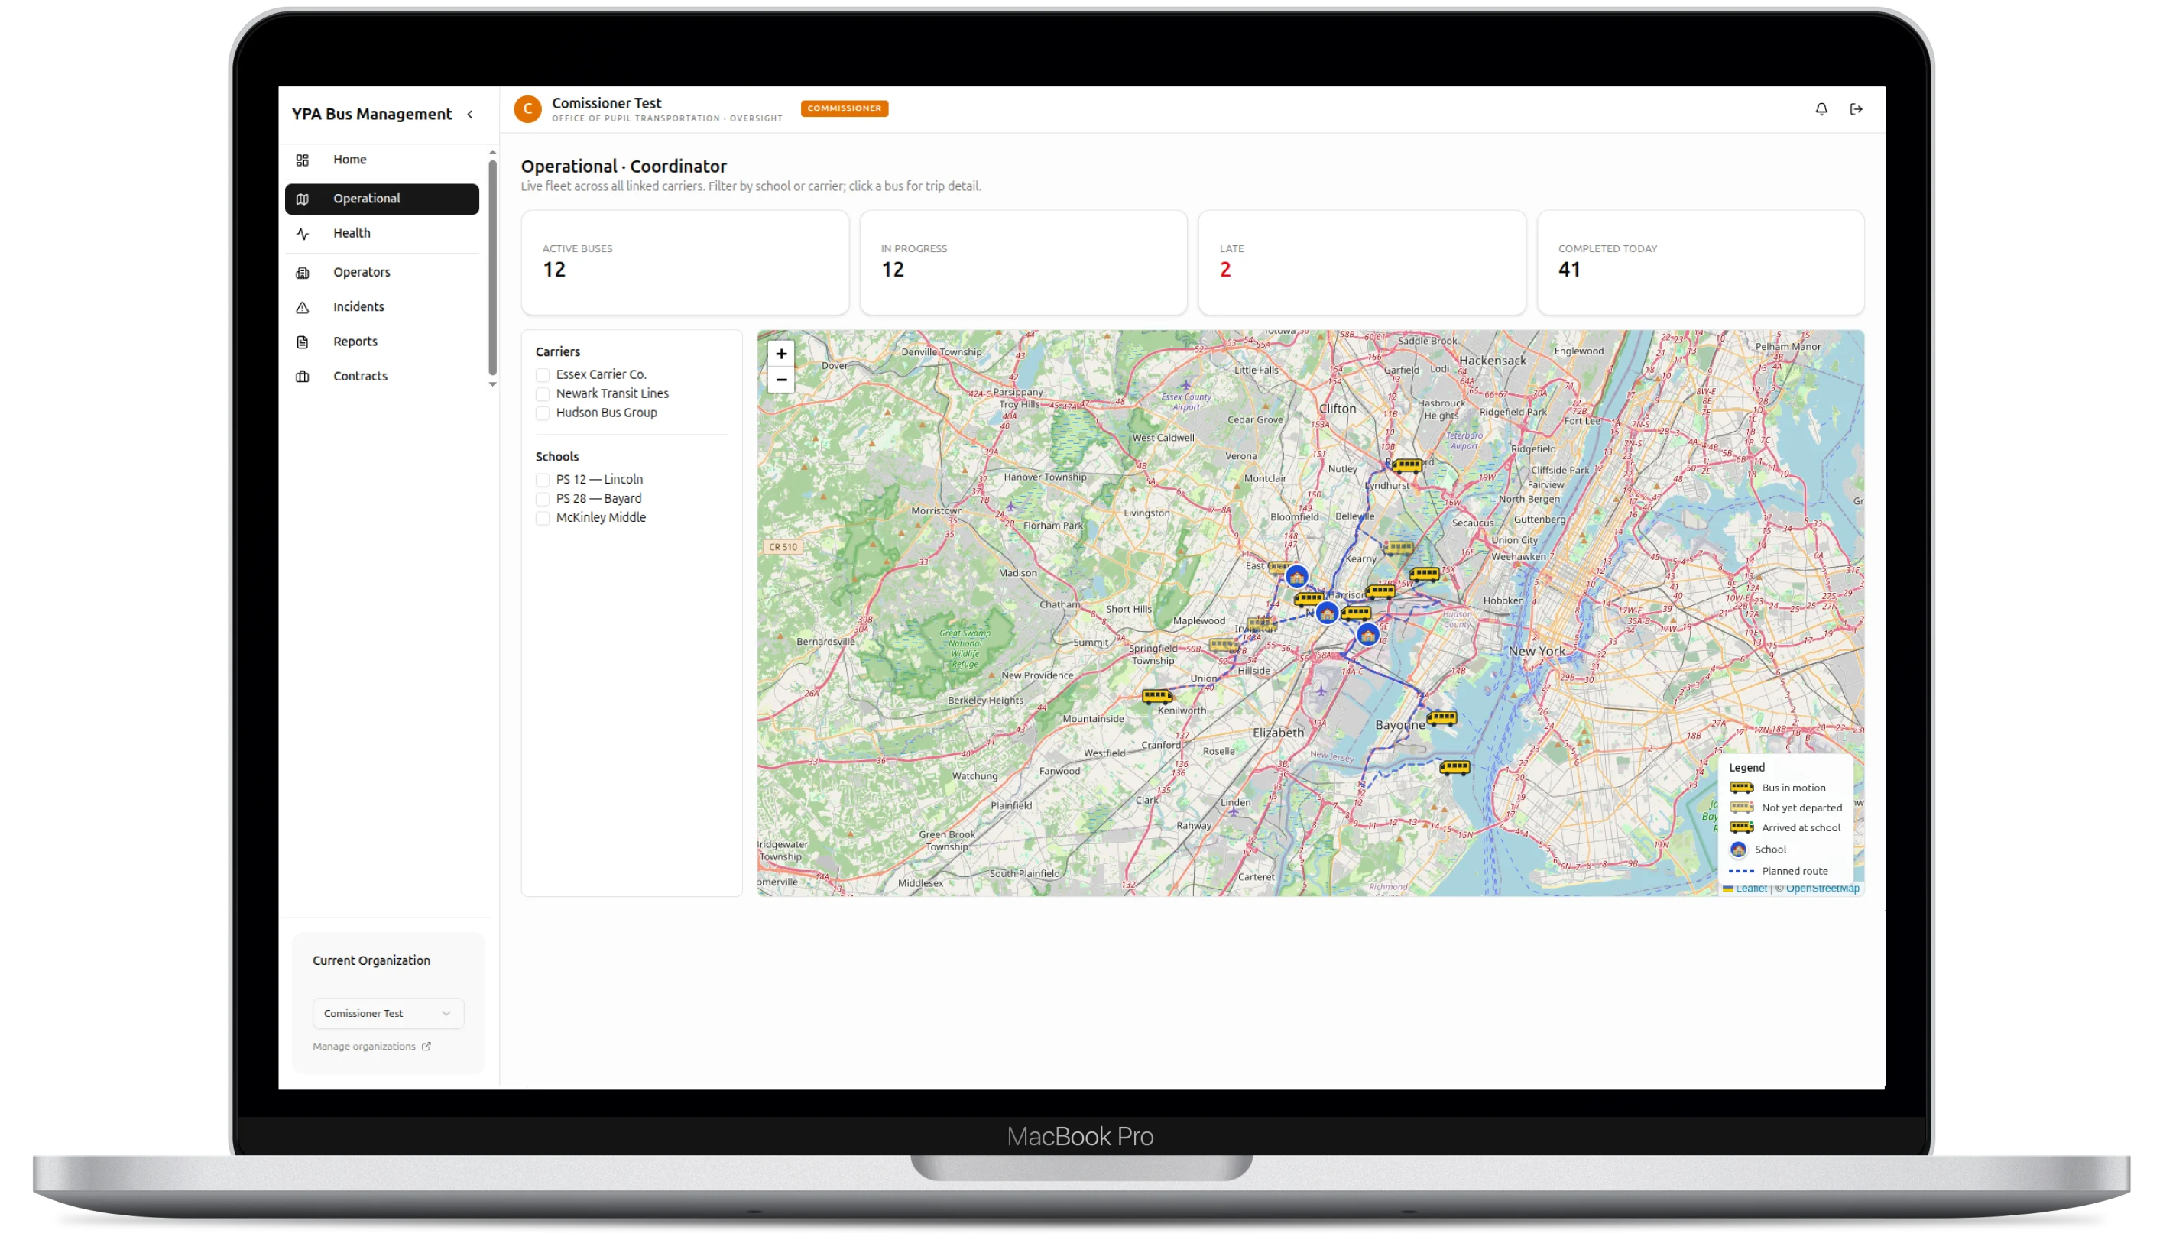The height and width of the screenshot is (1243, 2163).
Task: Filter by Essex Carrier Co. checkbox
Action: 542,375
